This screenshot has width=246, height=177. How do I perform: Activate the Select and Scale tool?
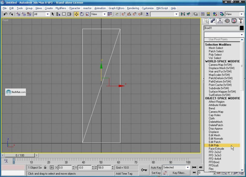point(88,14)
